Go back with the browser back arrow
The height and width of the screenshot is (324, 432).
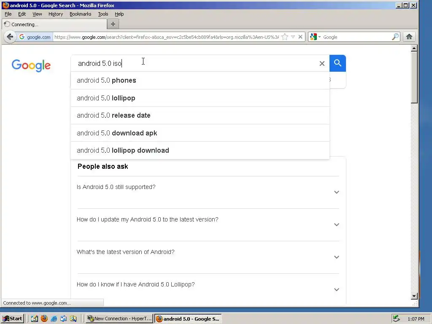click(10, 37)
